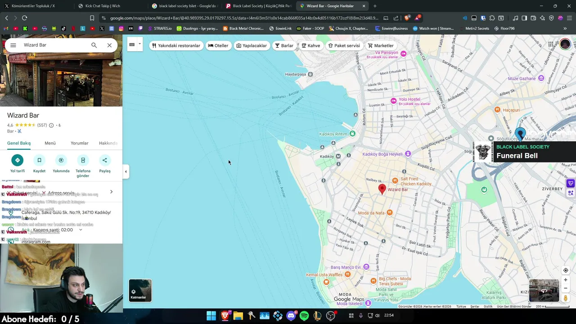Open File Explorer from the taskbar
Screen dimensions: 576x324
[x=238, y=316]
